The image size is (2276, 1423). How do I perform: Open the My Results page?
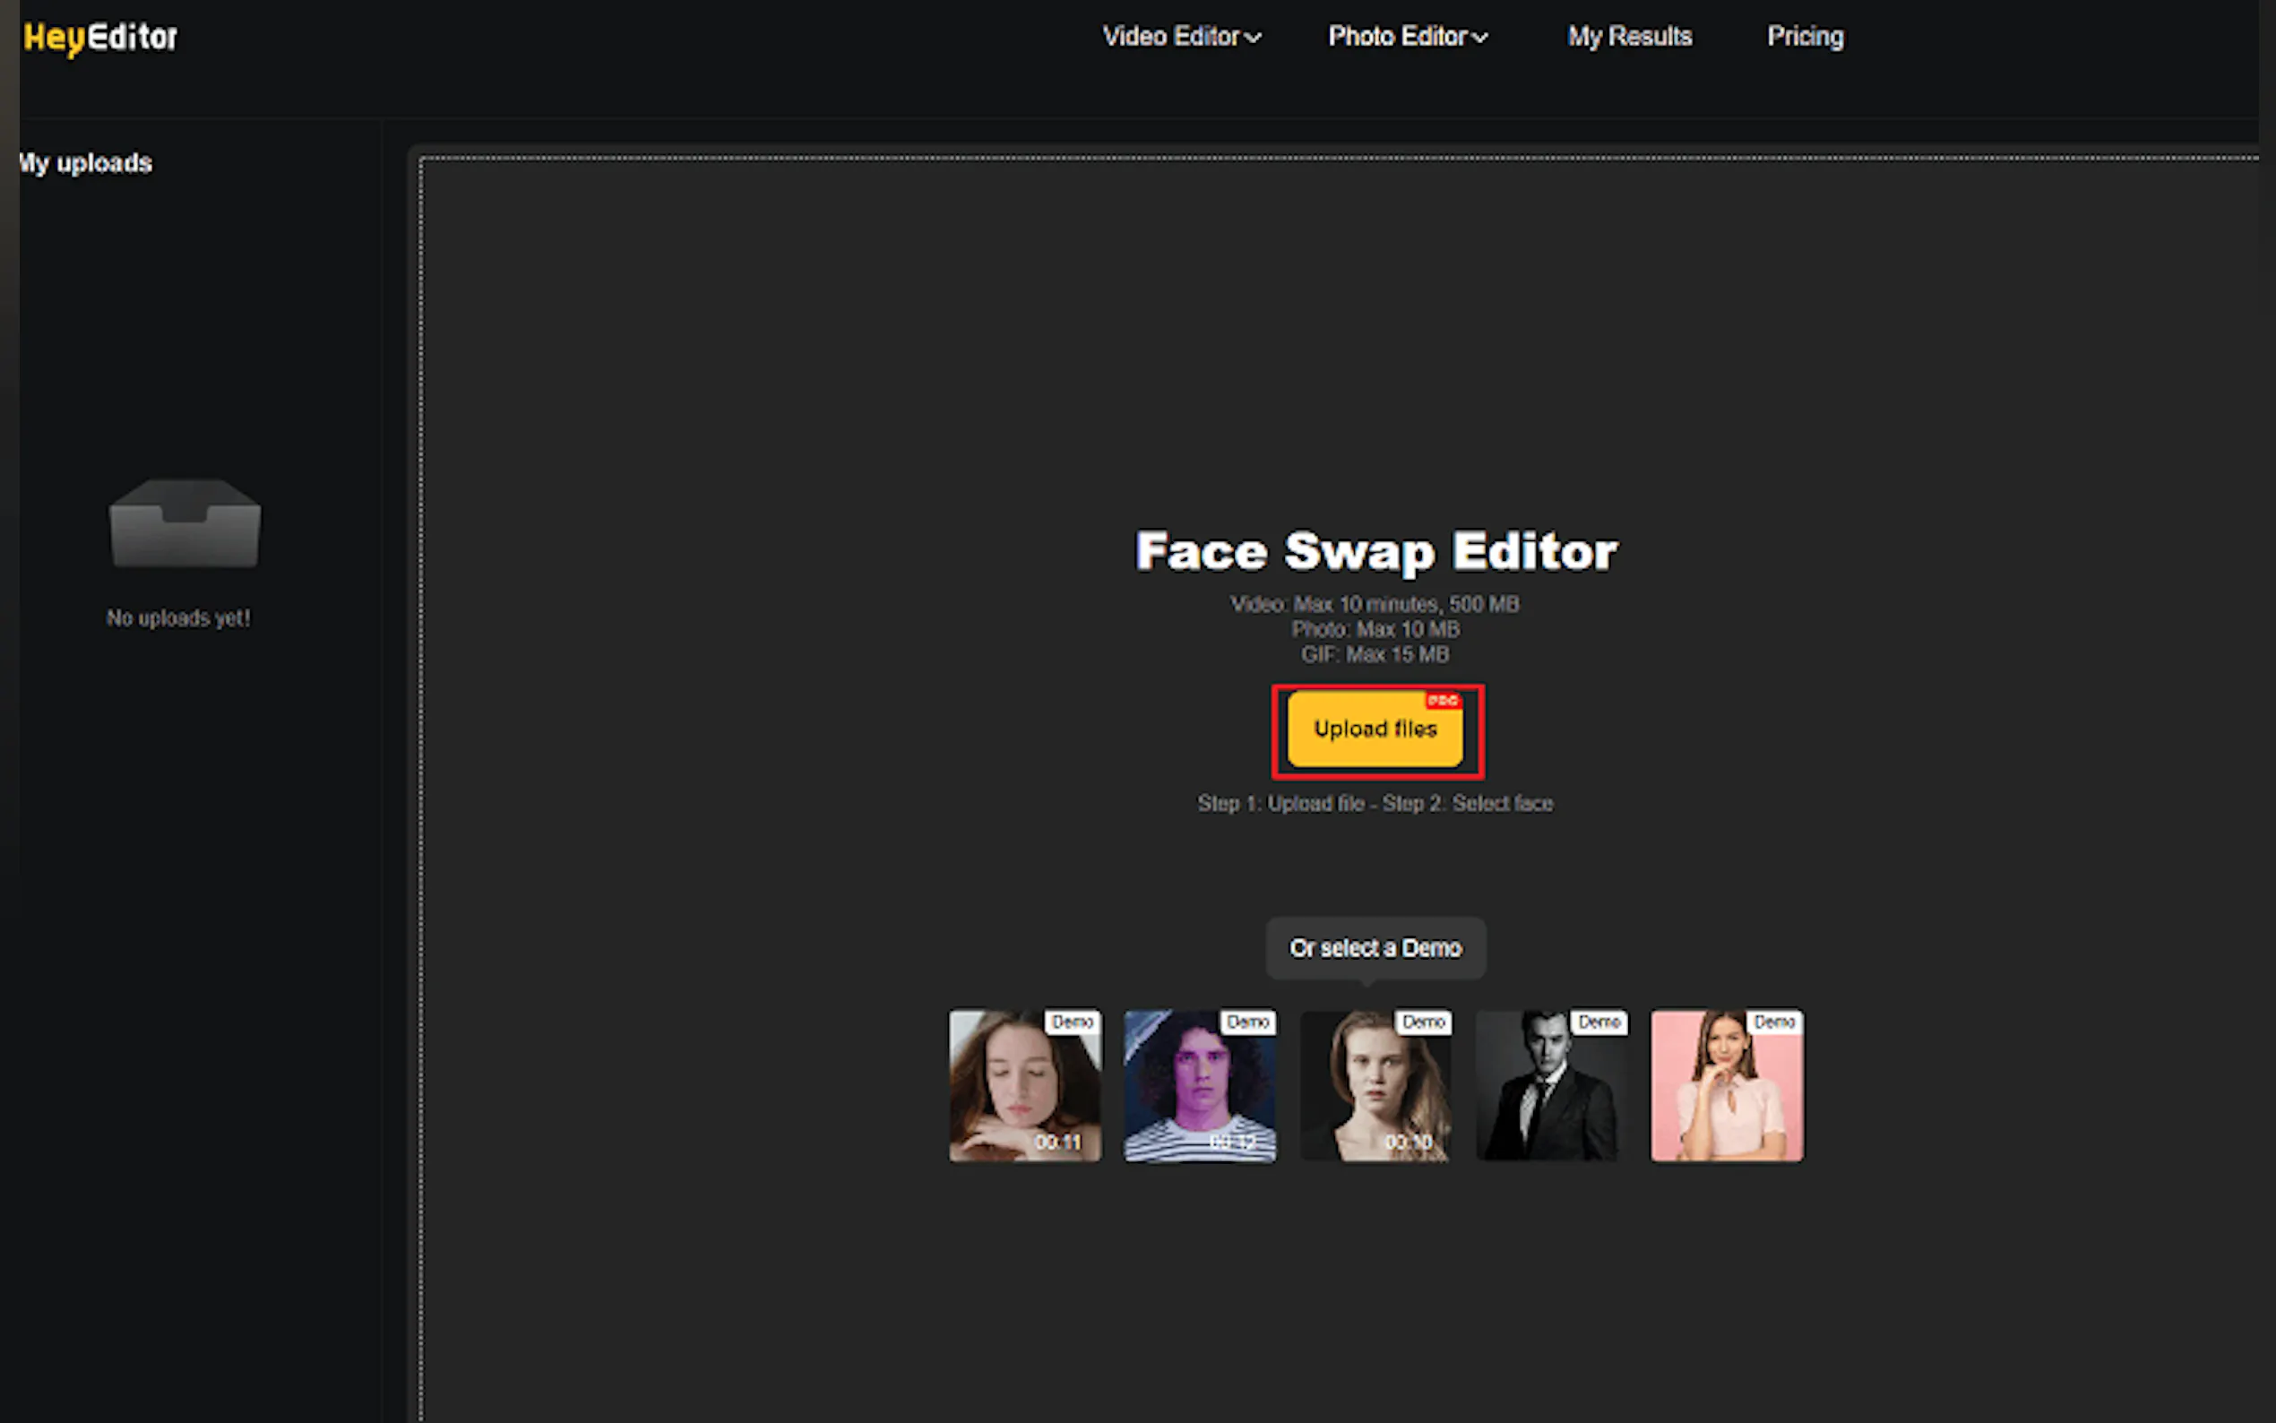(1630, 37)
